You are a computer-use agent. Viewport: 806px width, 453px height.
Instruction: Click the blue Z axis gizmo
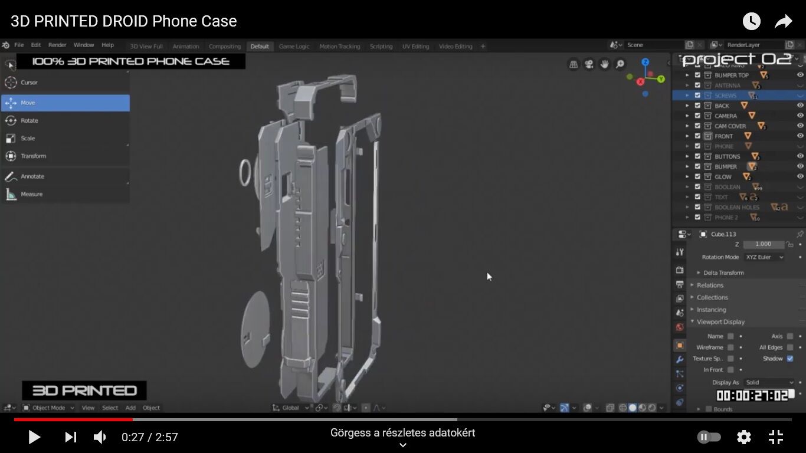click(x=645, y=61)
